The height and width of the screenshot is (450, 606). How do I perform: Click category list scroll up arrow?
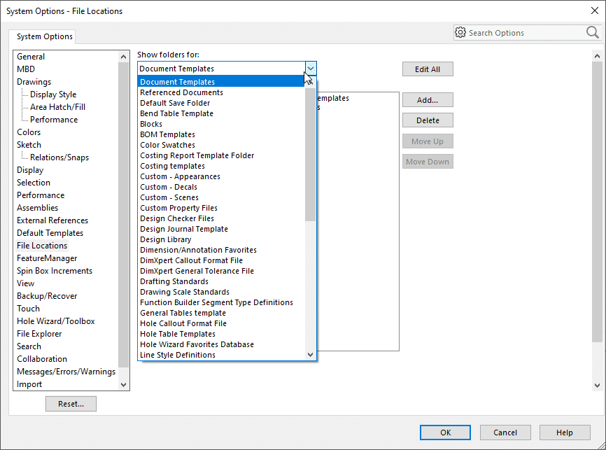point(123,57)
